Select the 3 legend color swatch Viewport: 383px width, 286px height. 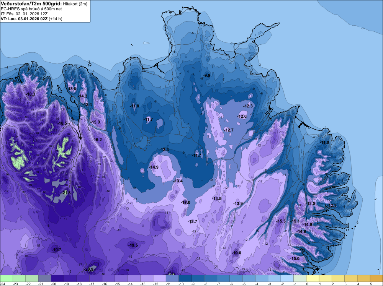(x=351, y=278)
